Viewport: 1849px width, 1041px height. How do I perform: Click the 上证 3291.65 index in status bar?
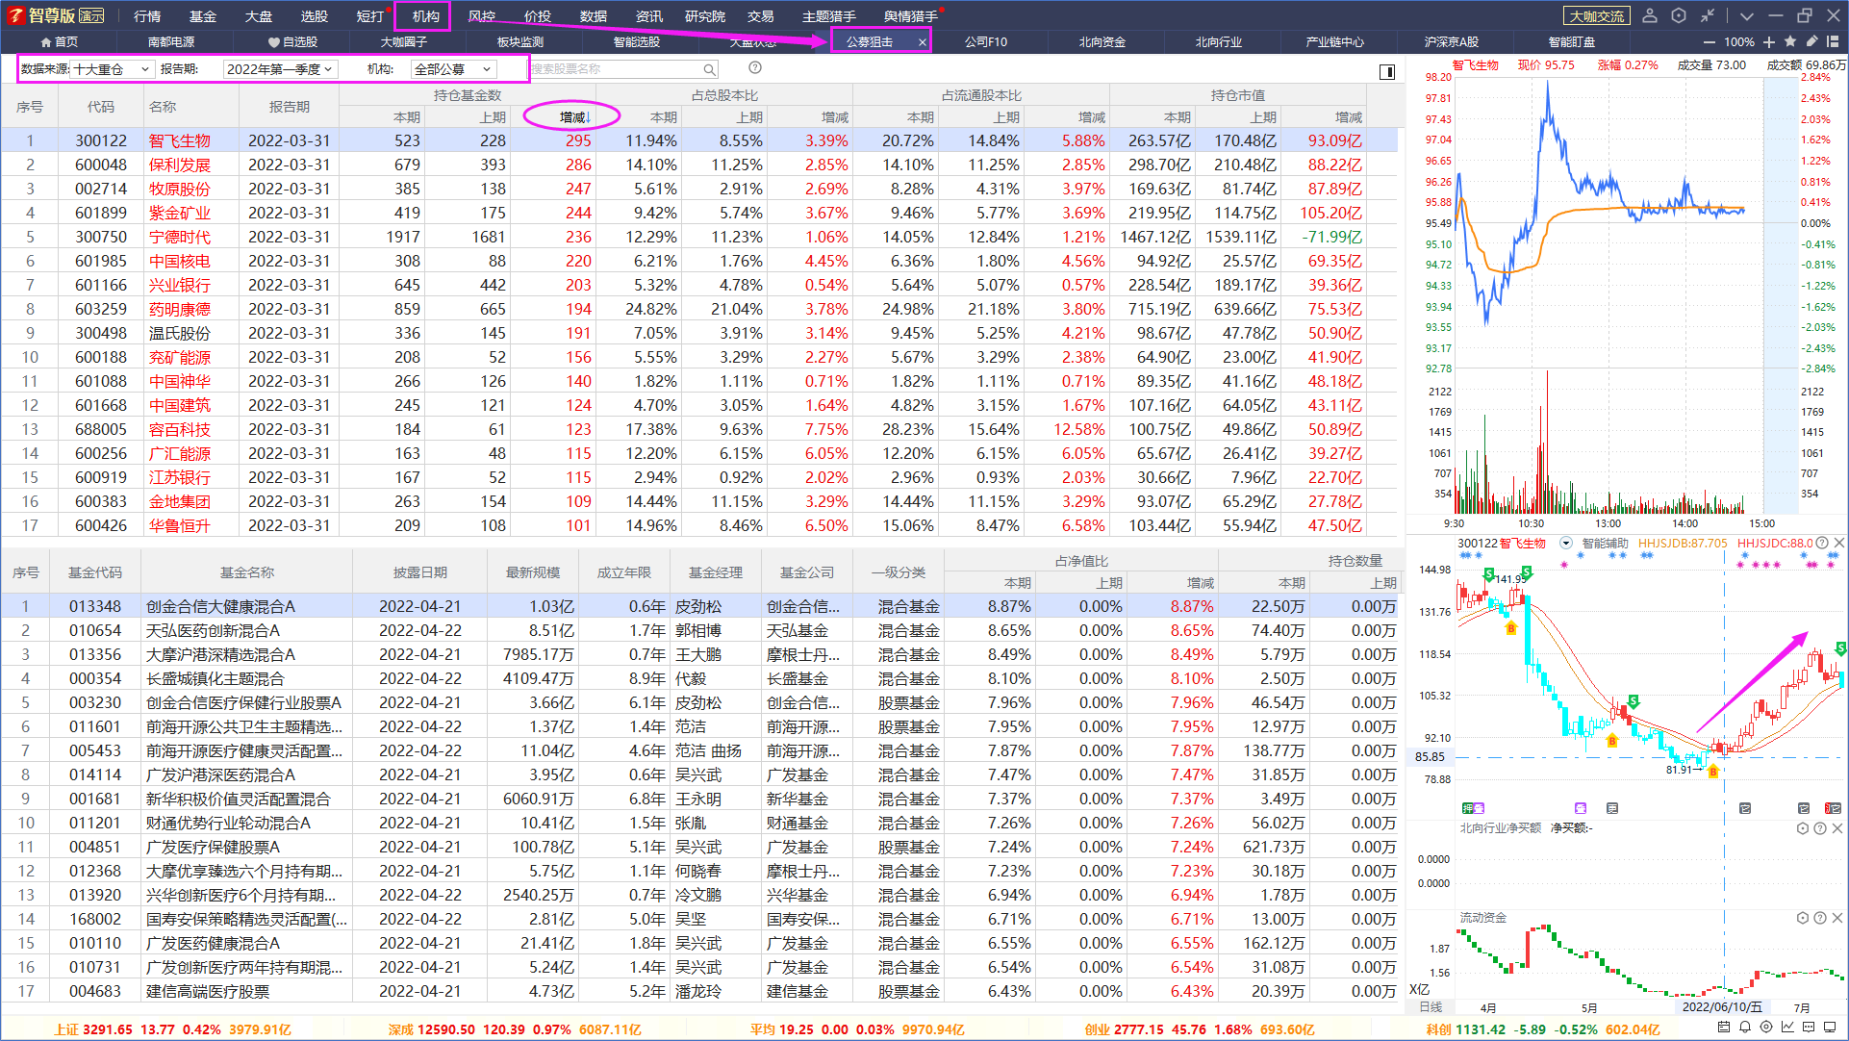(93, 1029)
